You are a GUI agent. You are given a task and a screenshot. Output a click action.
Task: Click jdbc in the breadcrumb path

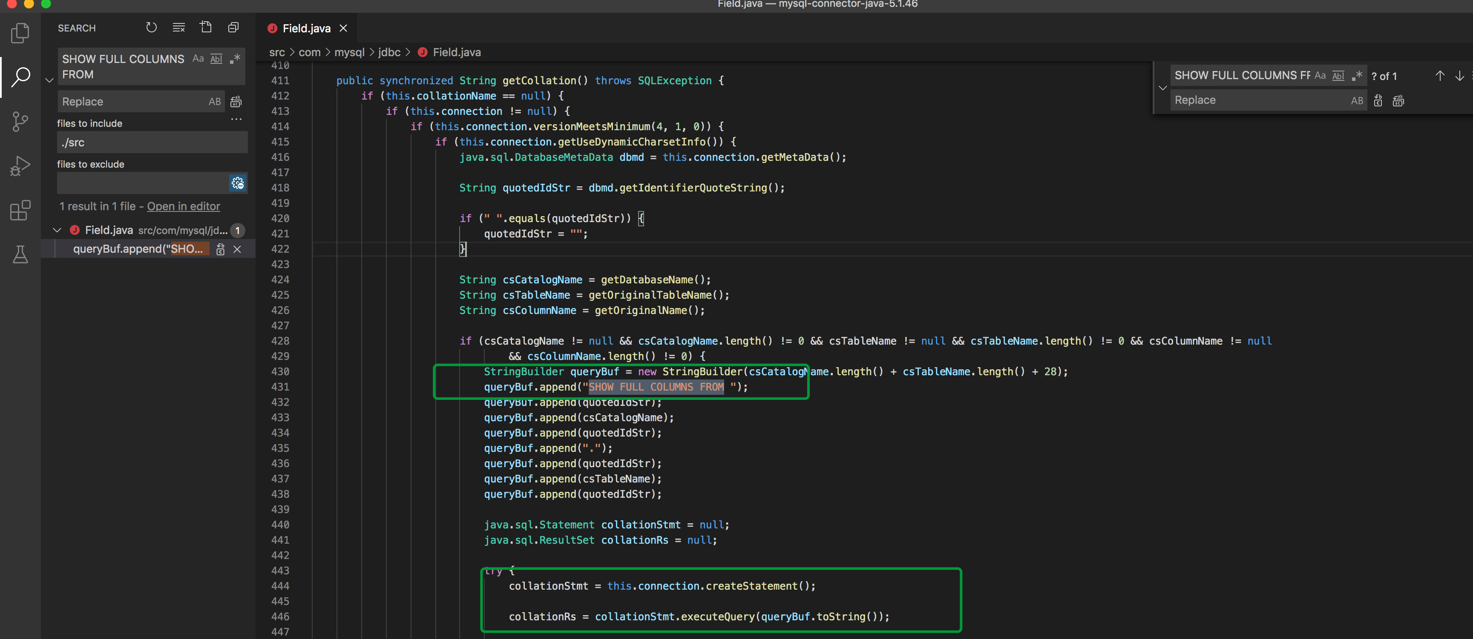tap(389, 52)
